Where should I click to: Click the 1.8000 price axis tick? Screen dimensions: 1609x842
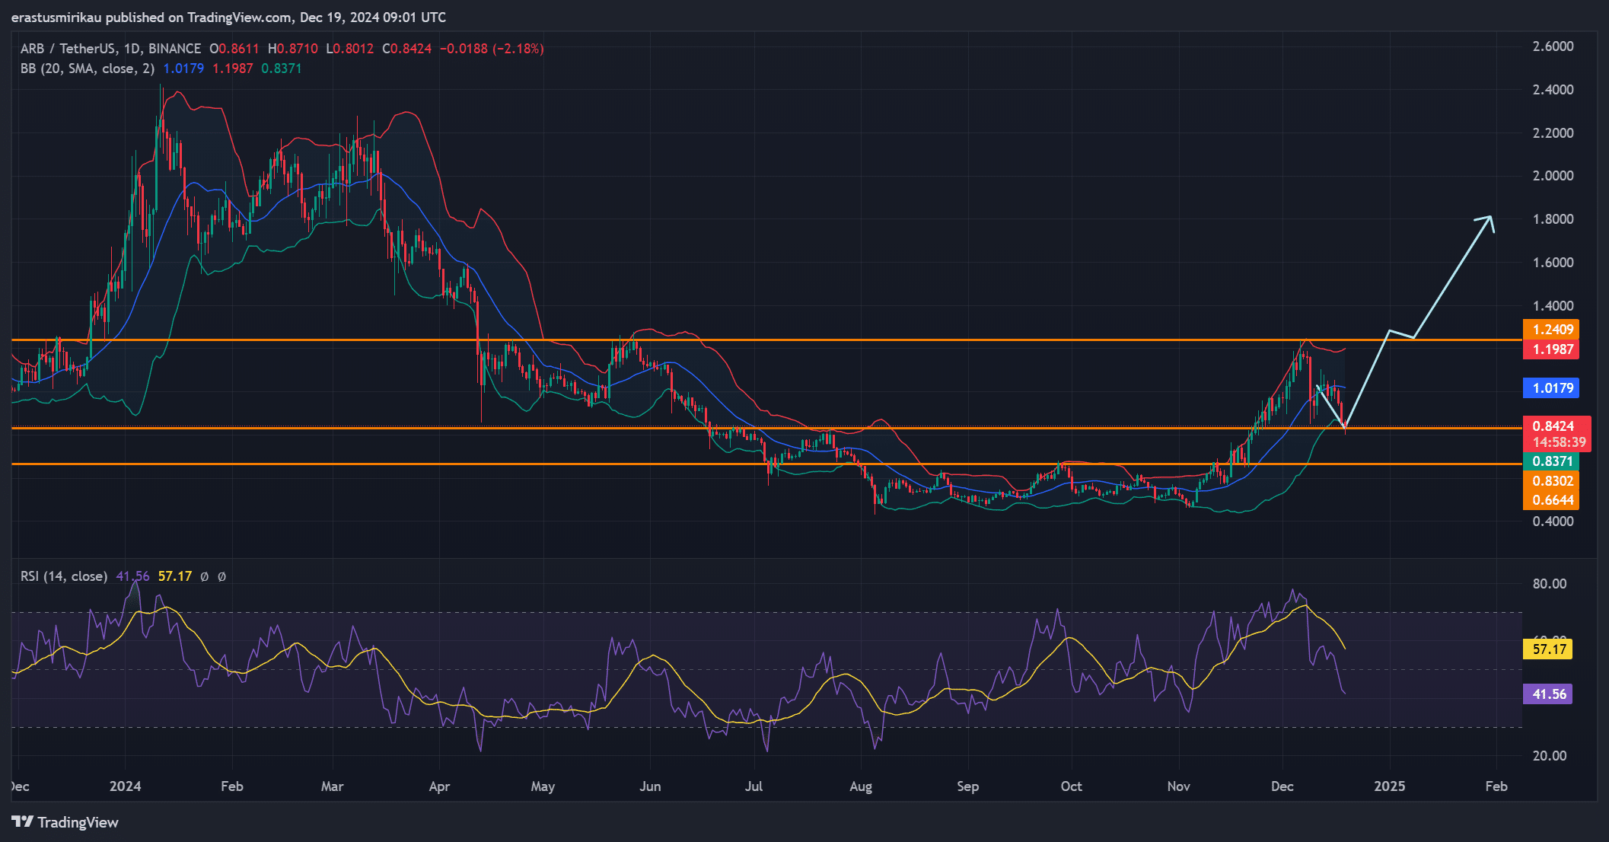click(x=1553, y=219)
